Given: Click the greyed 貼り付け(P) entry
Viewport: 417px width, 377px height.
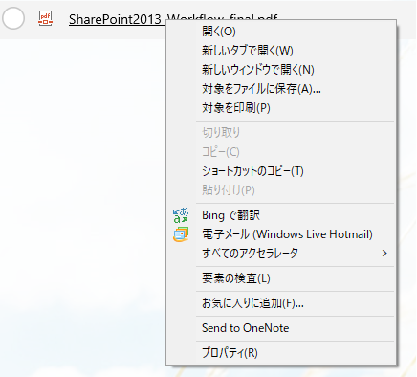Looking at the screenshot, I should [280, 190].
